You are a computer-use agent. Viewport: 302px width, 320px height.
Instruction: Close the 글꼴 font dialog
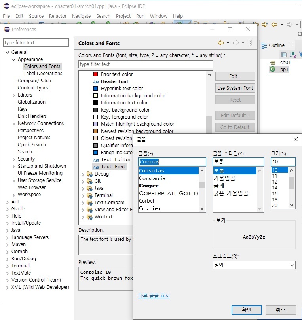[x=295, y=139]
